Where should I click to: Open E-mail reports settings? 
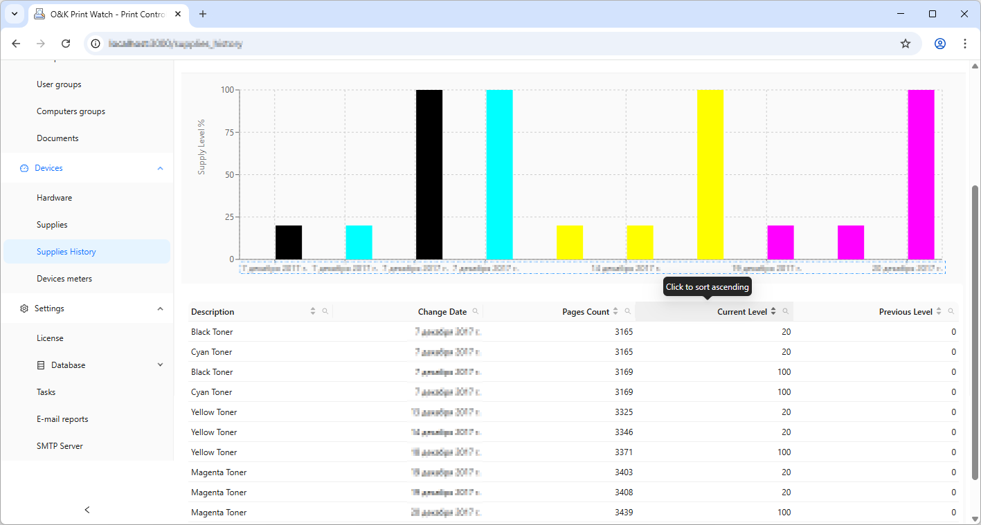[62, 419]
